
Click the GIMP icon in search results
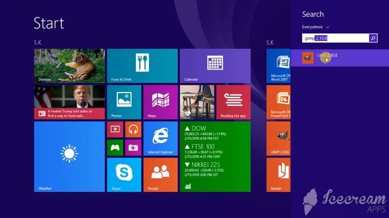click(x=308, y=58)
